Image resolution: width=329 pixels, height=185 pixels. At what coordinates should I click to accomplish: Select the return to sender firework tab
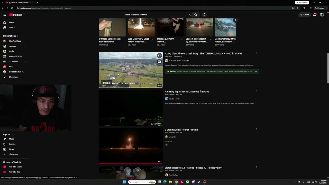[20, 3]
